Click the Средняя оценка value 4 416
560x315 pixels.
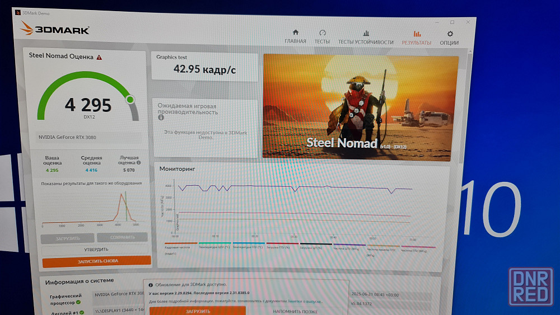(91, 170)
